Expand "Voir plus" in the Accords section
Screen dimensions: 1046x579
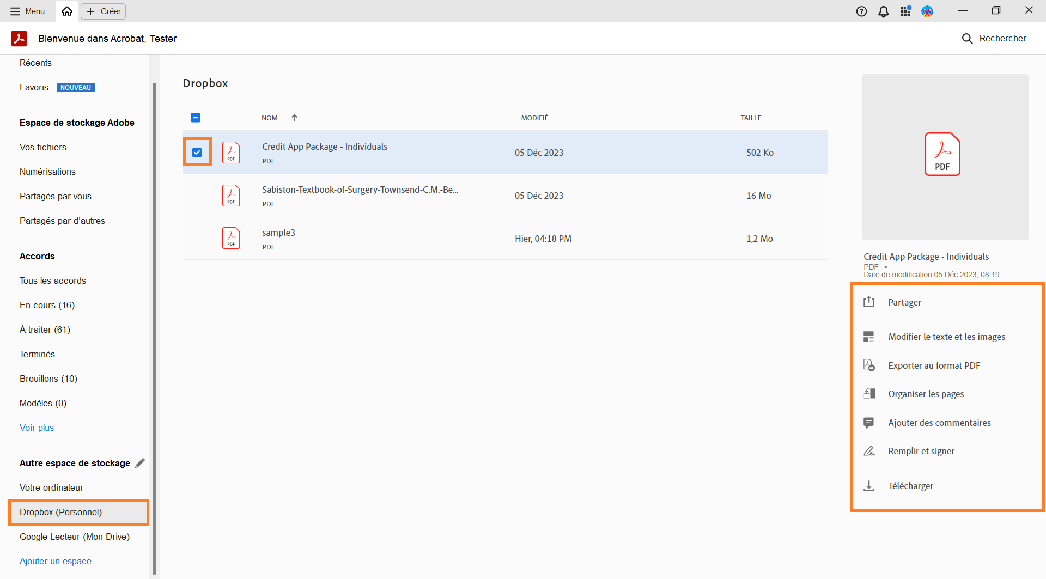(36, 428)
